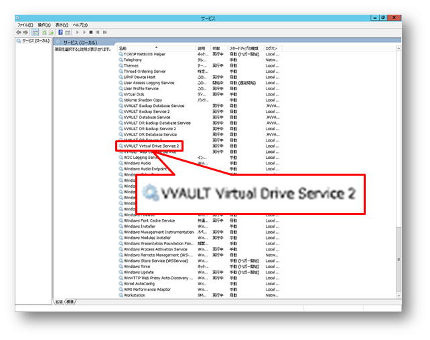Switch to the 標準 tab at the bottom
This screenshot has width=430, height=340.
pyautogui.click(x=70, y=302)
